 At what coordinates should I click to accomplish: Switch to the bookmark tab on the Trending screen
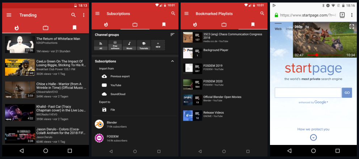(x=74, y=27)
